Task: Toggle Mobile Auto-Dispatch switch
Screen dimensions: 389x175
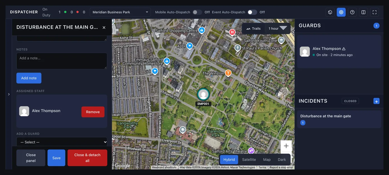Action: (x=197, y=12)
